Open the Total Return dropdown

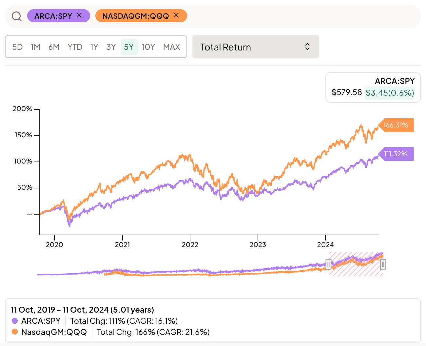pyautogui.click(x=256, y=47)
